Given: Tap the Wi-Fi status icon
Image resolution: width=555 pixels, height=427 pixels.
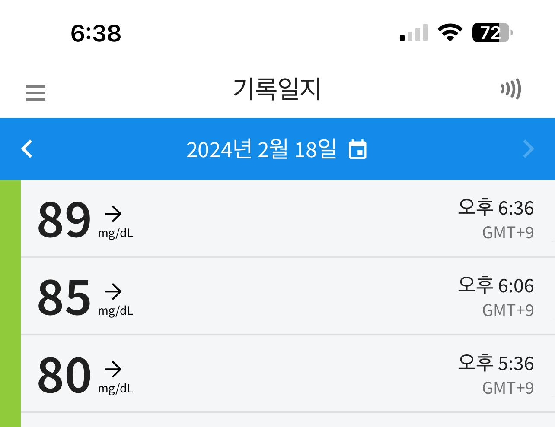Looking at the screenshot, I should tap(450, 33).
